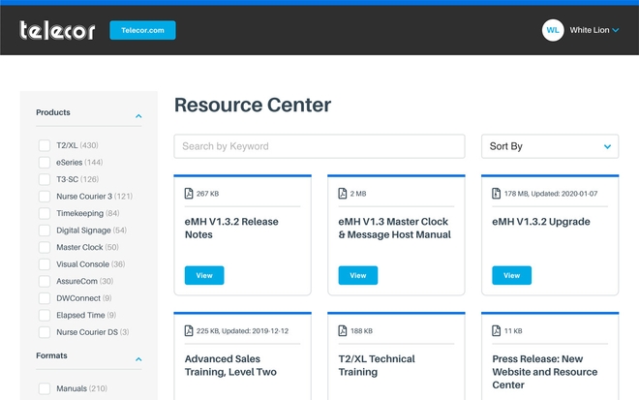
Task: View the eMH V1.3.2 Release Notes
Action: tap(203, 275)
